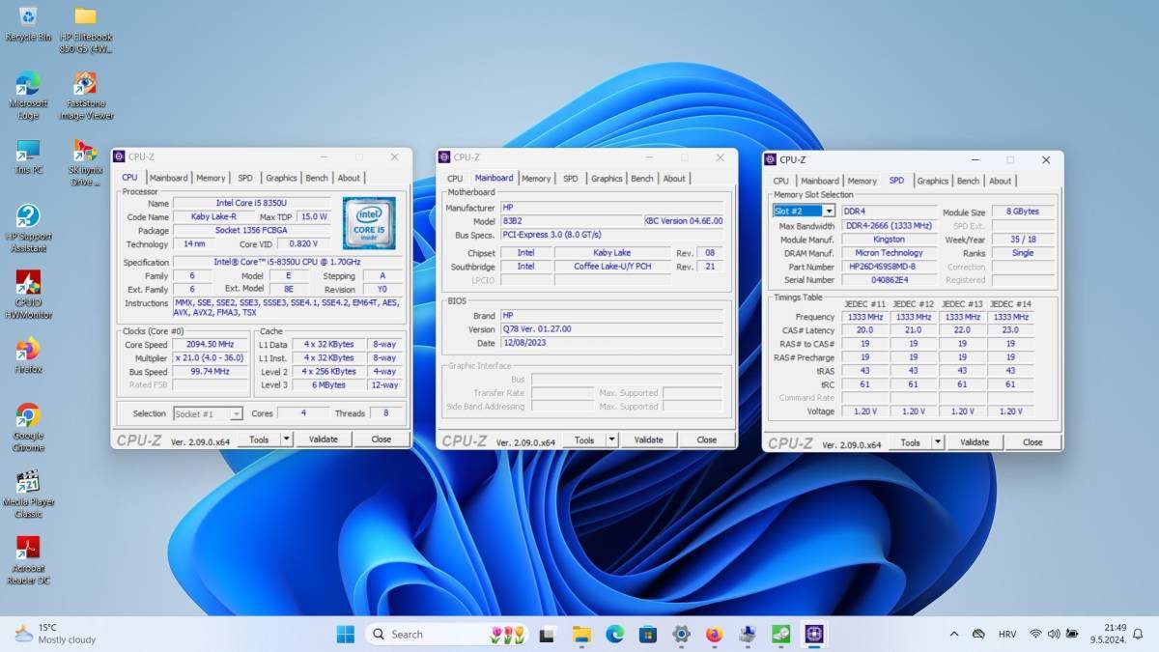Click the HRV language indicator
The height and width of the screenshot is (652, 1159).
(x=1006, y=634)
